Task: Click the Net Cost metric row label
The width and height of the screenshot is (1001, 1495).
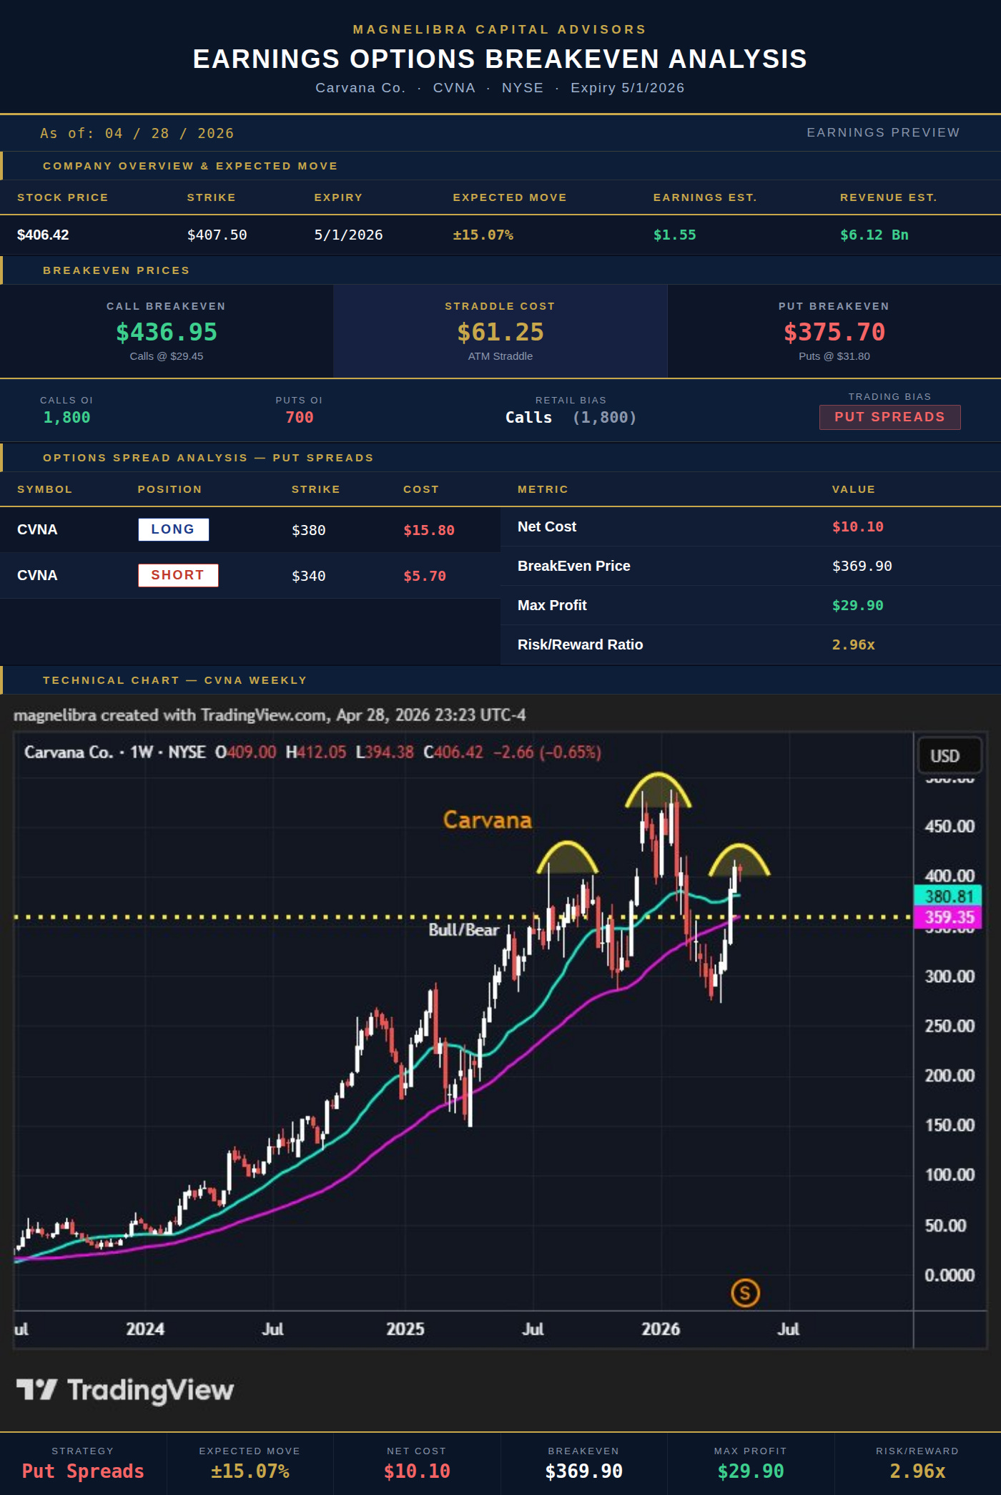Action: (x=547, y=526)
